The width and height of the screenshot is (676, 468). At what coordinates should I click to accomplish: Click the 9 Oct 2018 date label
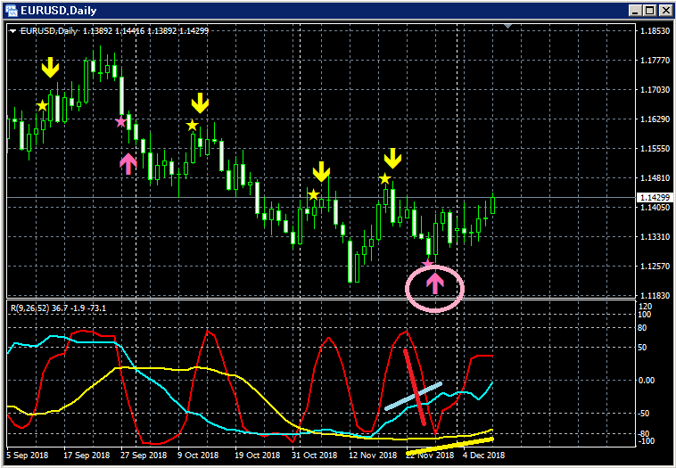tap(198, 455)
